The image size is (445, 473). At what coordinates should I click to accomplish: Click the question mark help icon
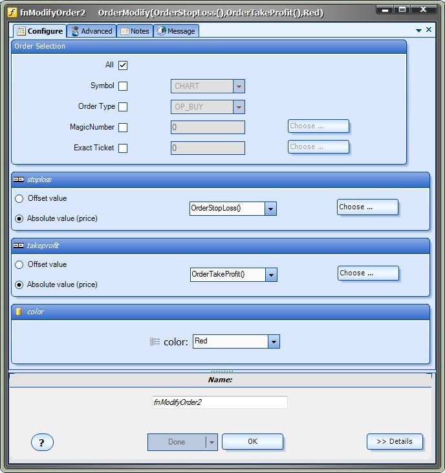(42, 443)
